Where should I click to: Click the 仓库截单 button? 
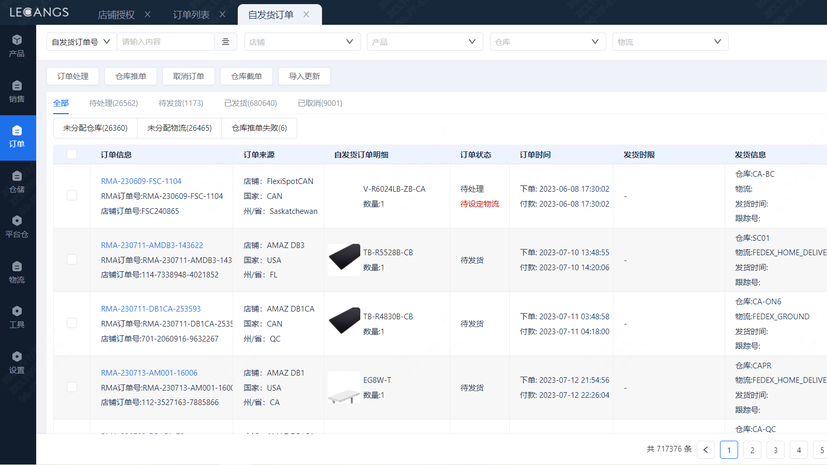[247, 76]
